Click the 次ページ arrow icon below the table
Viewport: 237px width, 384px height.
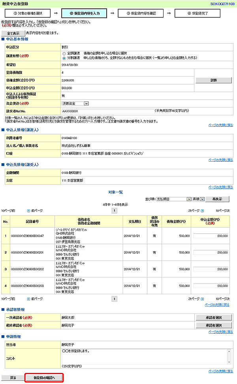[x=202, y=298]
